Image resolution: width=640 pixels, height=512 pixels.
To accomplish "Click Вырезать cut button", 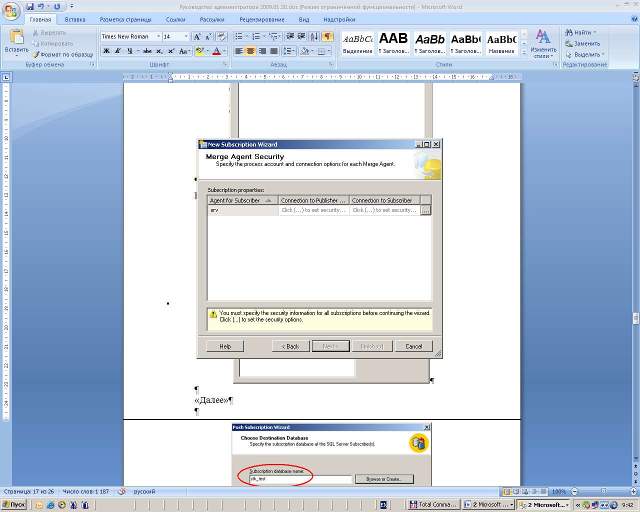I will [x=49, y=32].
